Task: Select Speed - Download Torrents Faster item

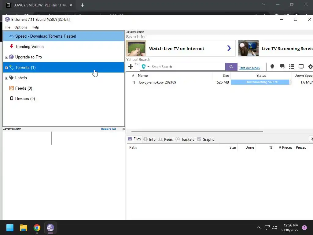Action: (x=64, y=36)
